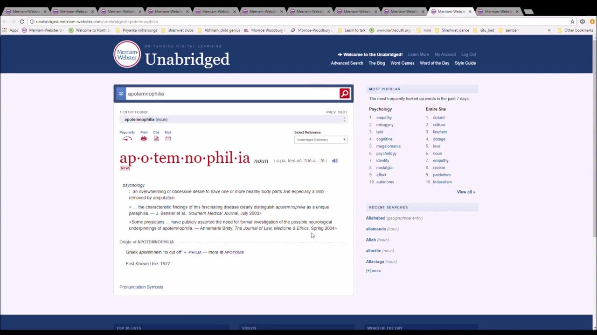Open the recent search allactite
Image resolution: width=597 pixels, height=335 pixels.
coord(374,251)
